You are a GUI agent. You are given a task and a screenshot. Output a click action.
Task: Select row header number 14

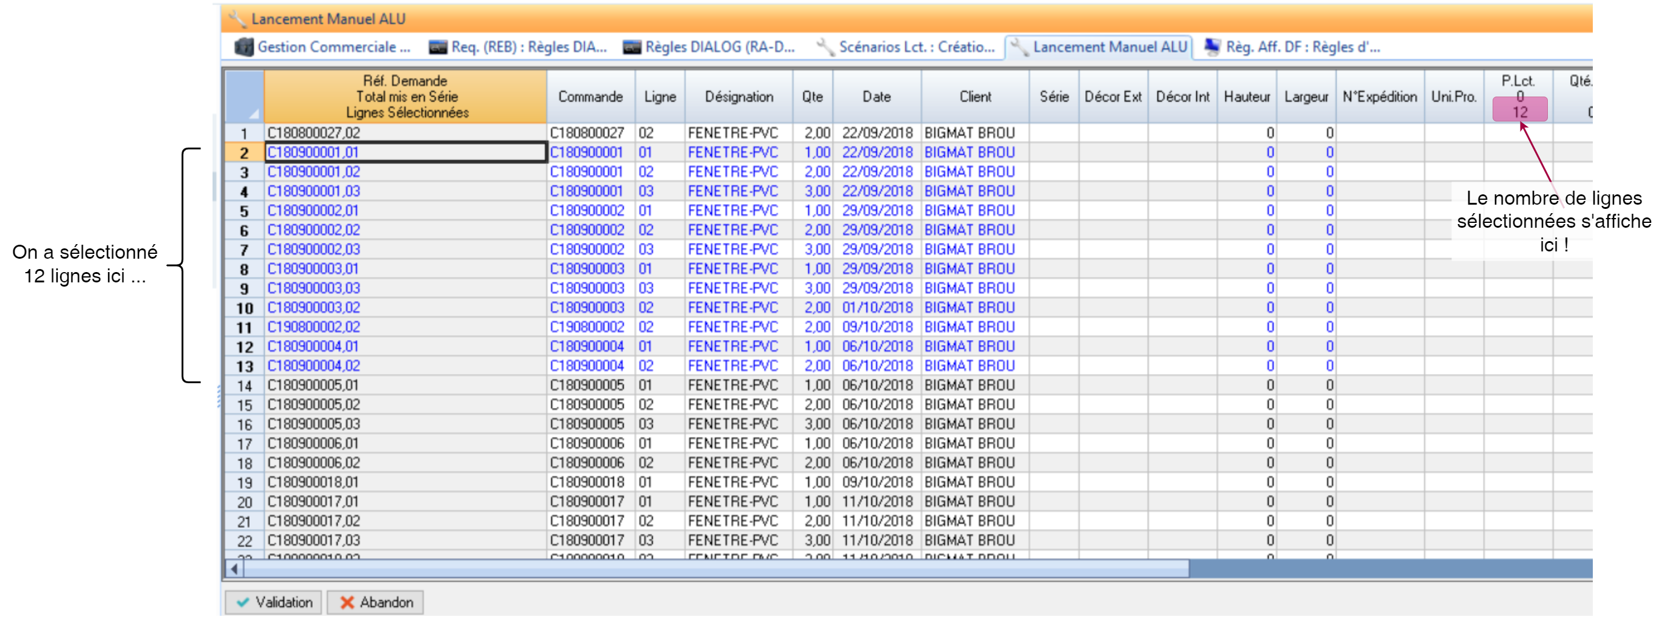(244, 386)
